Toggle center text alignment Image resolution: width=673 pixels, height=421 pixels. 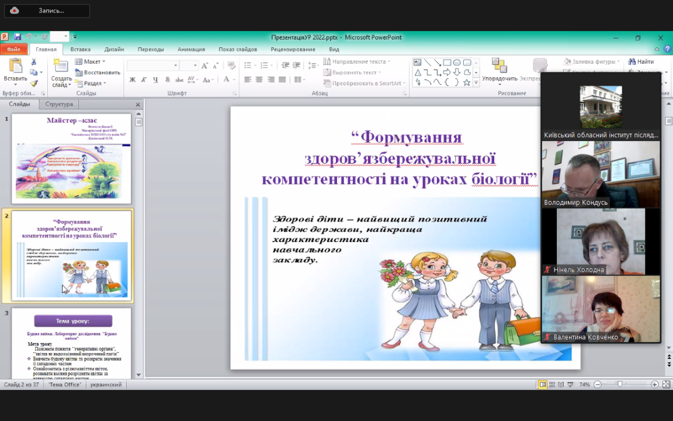tap(259, 80)
